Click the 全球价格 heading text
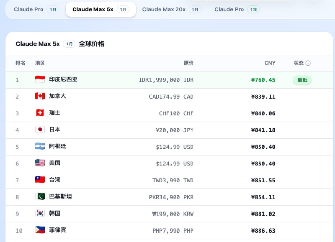 [x=91, y=44]
